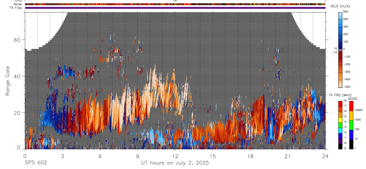Click the yellow segment of TX FRQ bar

tap(340, 120)
